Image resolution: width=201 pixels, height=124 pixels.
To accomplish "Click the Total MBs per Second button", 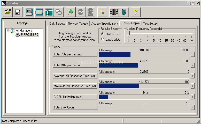I will (75, 65).
